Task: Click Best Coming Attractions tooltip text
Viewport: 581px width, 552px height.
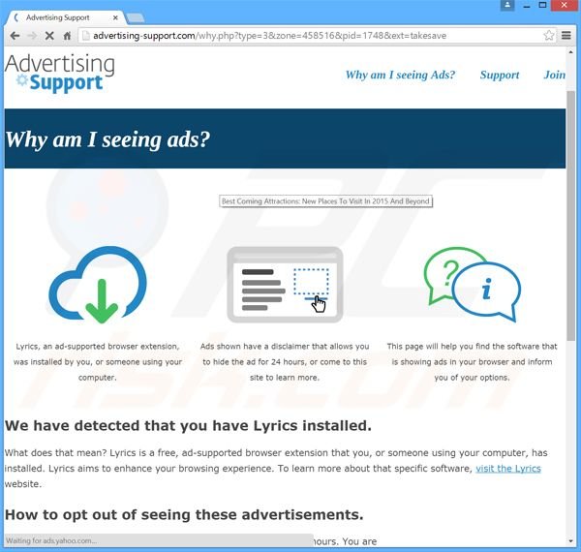Action: coord(325,201)
